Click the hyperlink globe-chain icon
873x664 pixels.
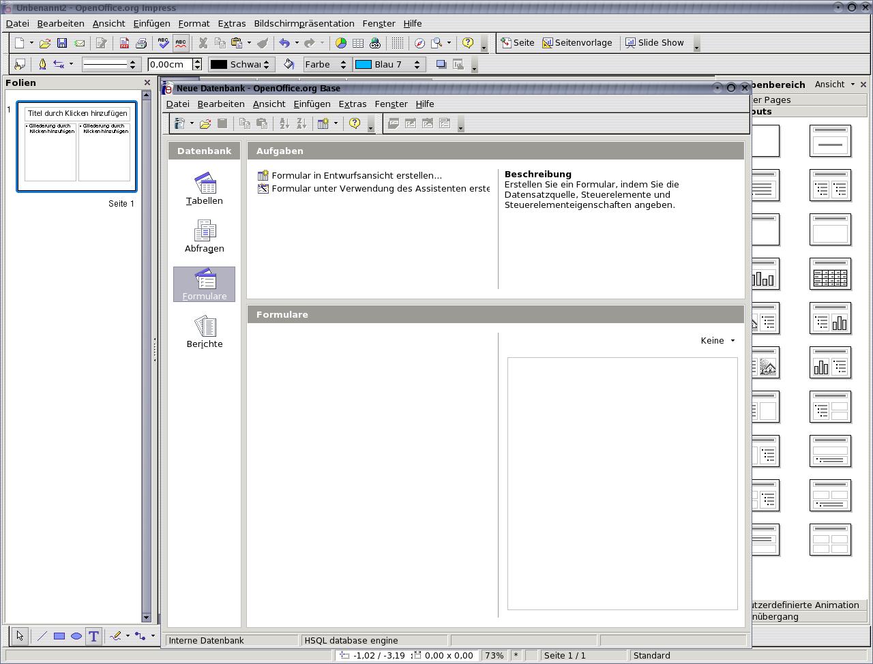[375, 43]
